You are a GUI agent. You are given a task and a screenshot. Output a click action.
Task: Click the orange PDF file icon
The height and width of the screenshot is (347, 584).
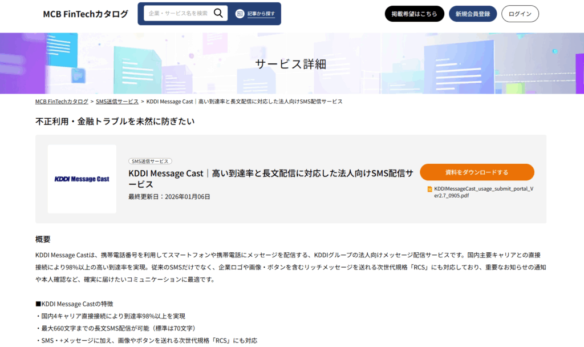[x=430, y=189]
